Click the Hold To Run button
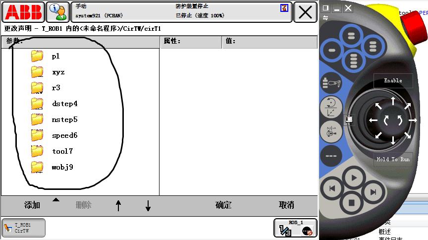 pyautogui.click(x=393, y=159)
